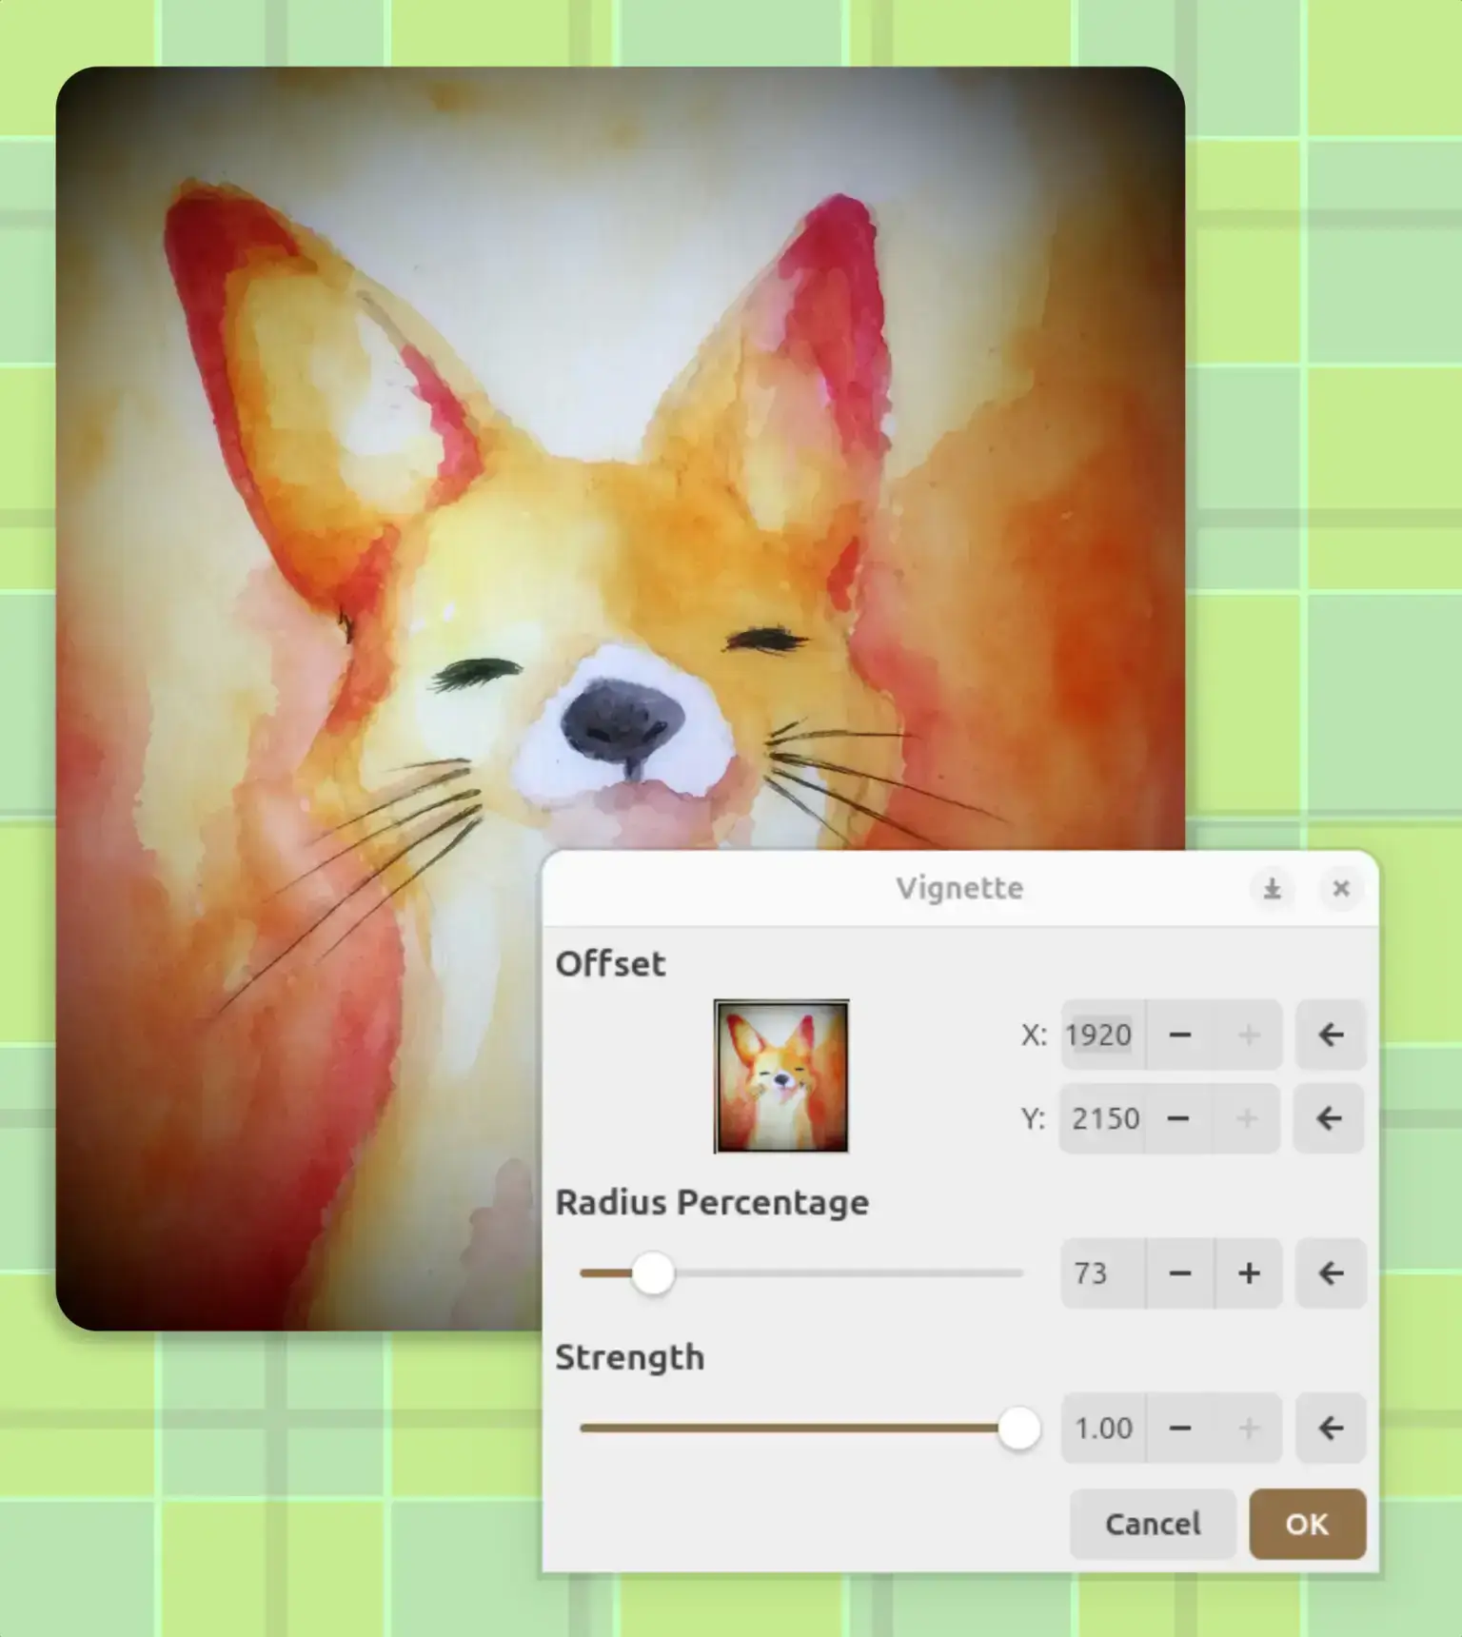Decrease the Radius Percentage value

point(1180,1273)
